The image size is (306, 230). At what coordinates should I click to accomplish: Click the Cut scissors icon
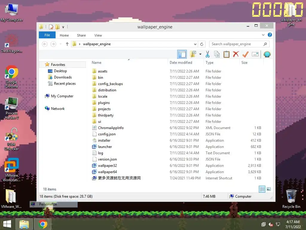tap(207, 54)
